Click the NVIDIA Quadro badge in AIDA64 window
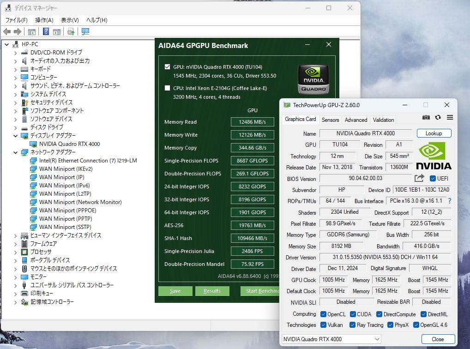Screen dimensions: 470x349 pos(313,79)
